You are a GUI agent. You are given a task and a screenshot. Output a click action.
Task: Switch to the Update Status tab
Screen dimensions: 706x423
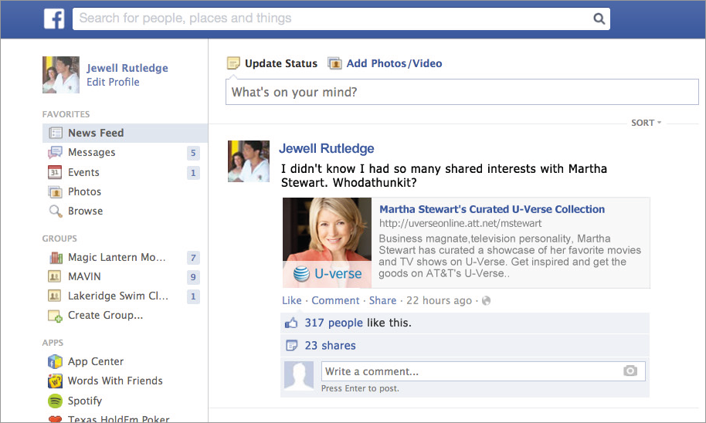click(281, 63)
